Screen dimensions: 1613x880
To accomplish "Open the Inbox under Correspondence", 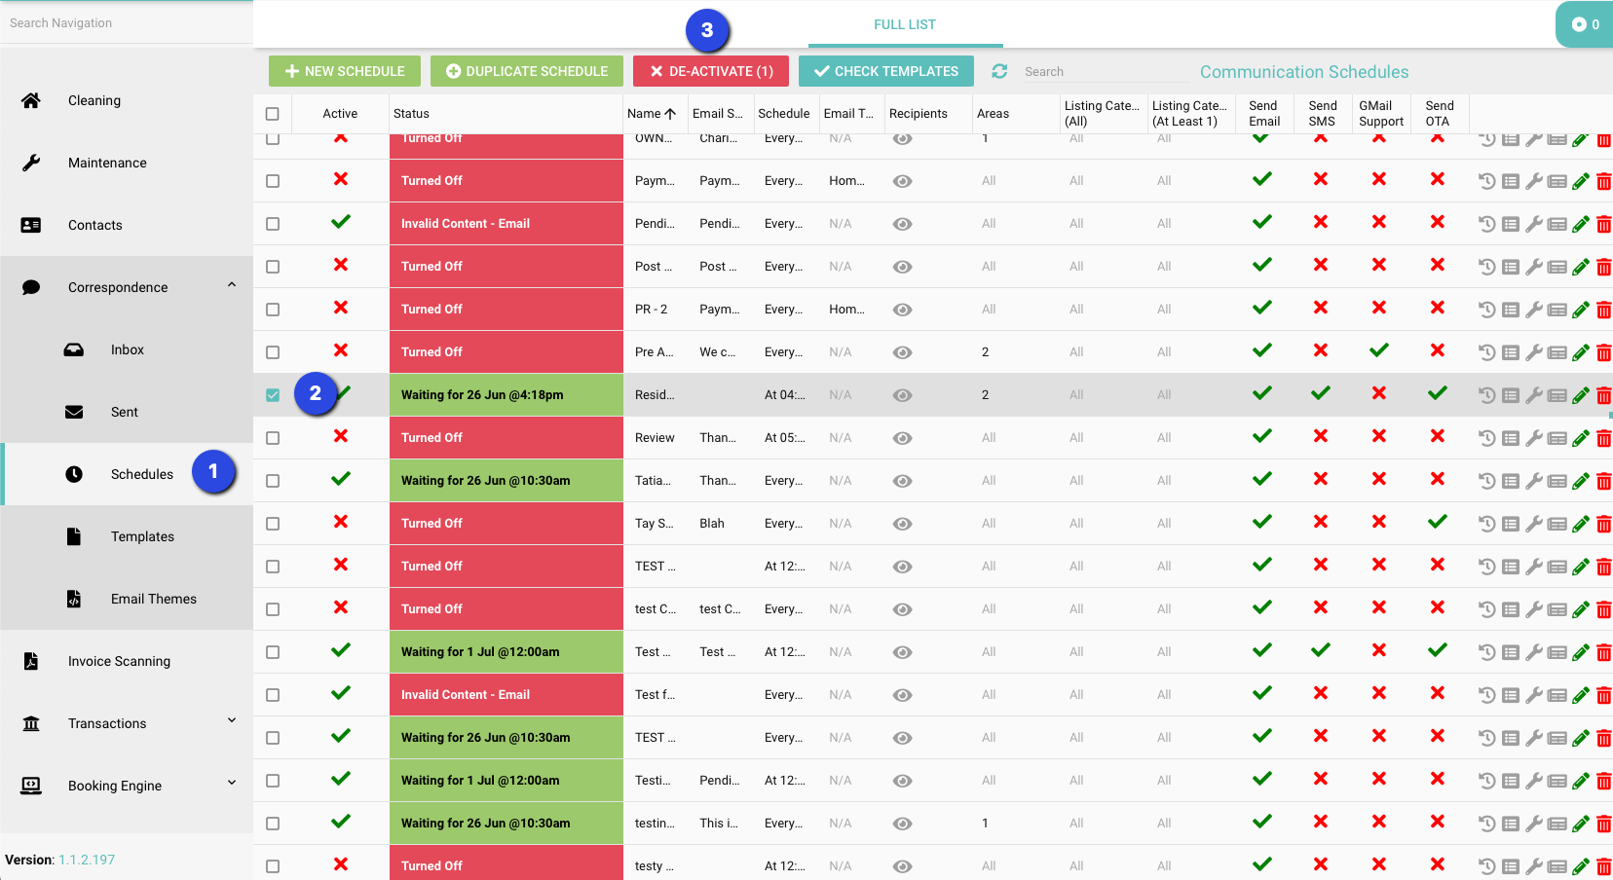I will 127,349.
